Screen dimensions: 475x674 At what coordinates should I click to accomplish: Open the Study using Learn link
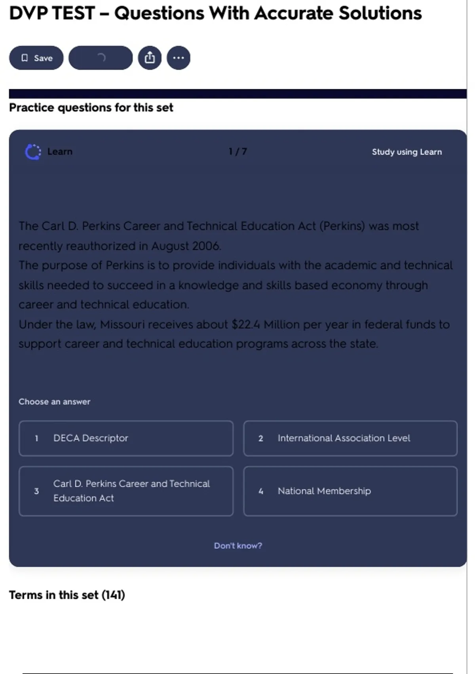[x=407, y=152]
